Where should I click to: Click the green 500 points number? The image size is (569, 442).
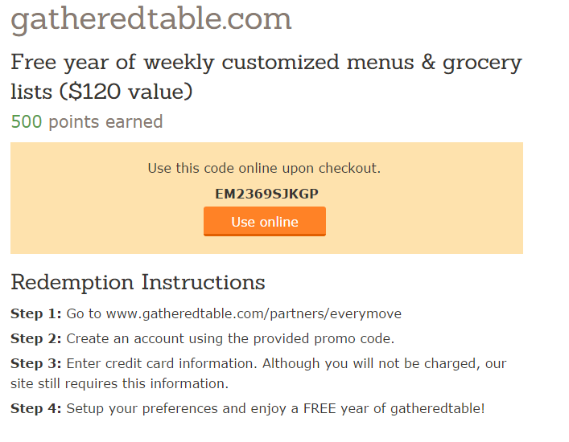[x=27, y=121]
